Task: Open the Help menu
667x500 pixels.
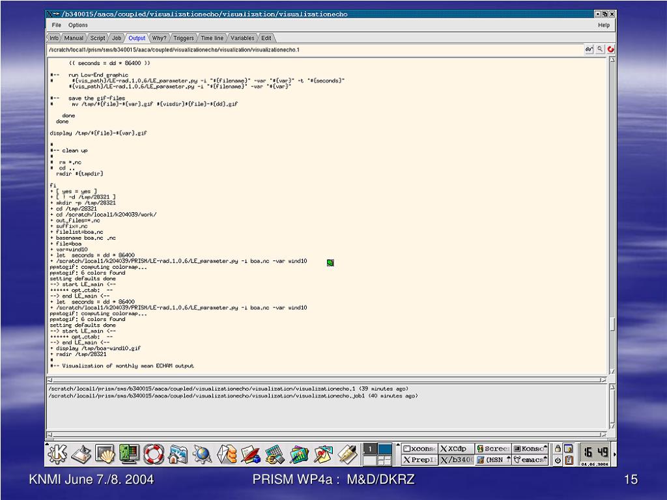Action: pos(604,25)
